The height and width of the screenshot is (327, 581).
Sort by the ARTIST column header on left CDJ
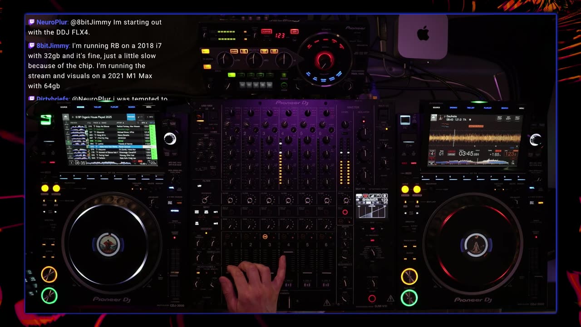(x=120, y=123)
